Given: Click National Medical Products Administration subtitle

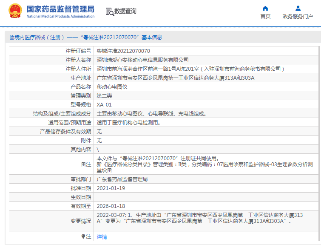Looking at the screenshot, I should tap(60, 17).
